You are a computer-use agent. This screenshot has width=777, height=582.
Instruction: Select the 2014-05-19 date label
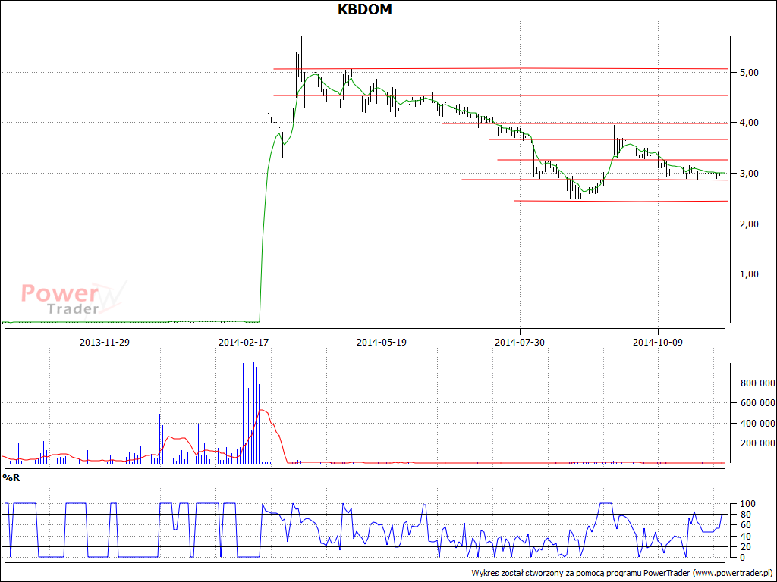(x=382, y=342)
